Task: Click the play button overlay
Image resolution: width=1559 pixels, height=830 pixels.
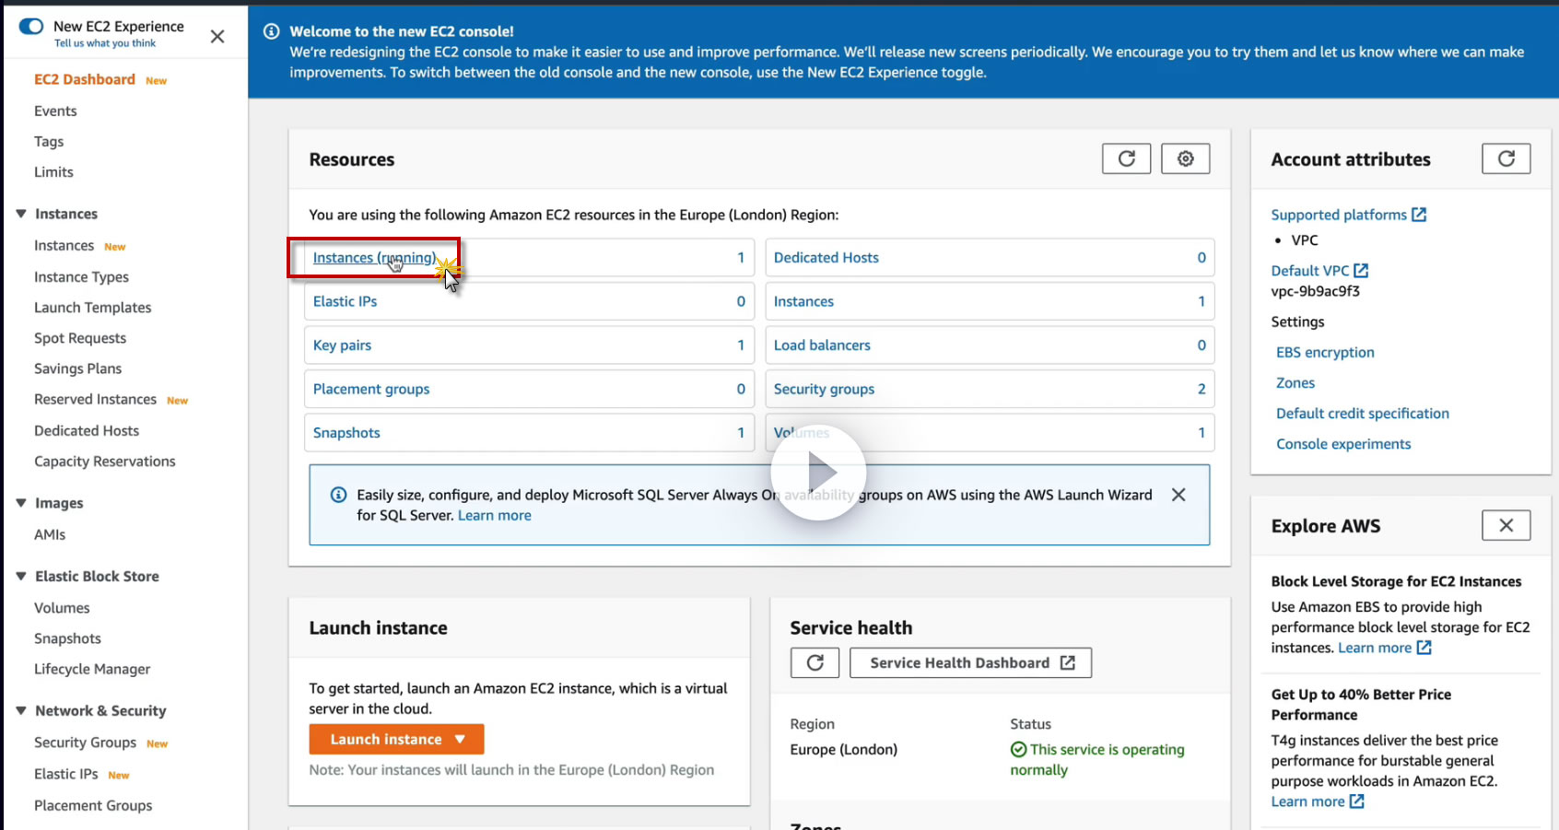Action: tap(819, 473)
